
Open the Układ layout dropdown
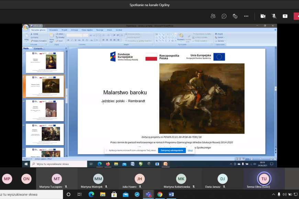pyautogui.click(x=60, y=34)
